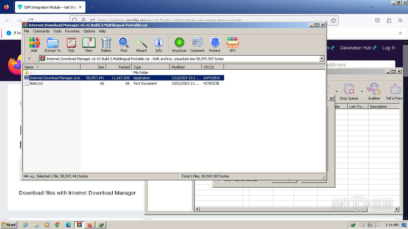Image resolution: width=408 pixels, height=229 pixels.
Task: Click Description column header in IDM
Action: click(384, 107)
